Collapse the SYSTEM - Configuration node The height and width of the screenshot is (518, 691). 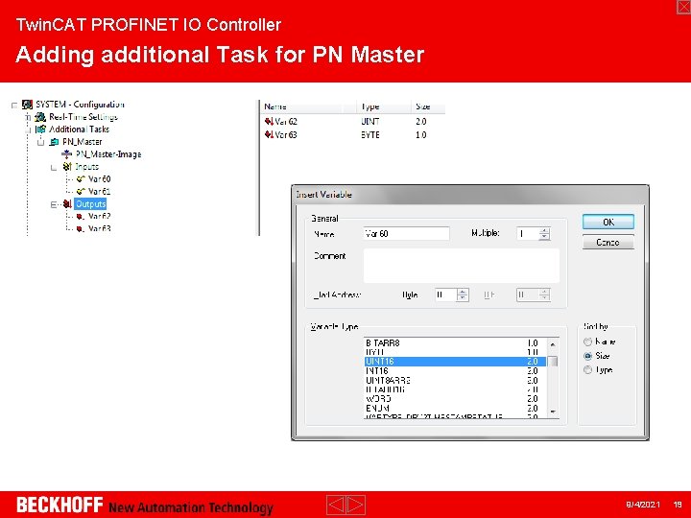pyautogui.click(x=14, y=105)
